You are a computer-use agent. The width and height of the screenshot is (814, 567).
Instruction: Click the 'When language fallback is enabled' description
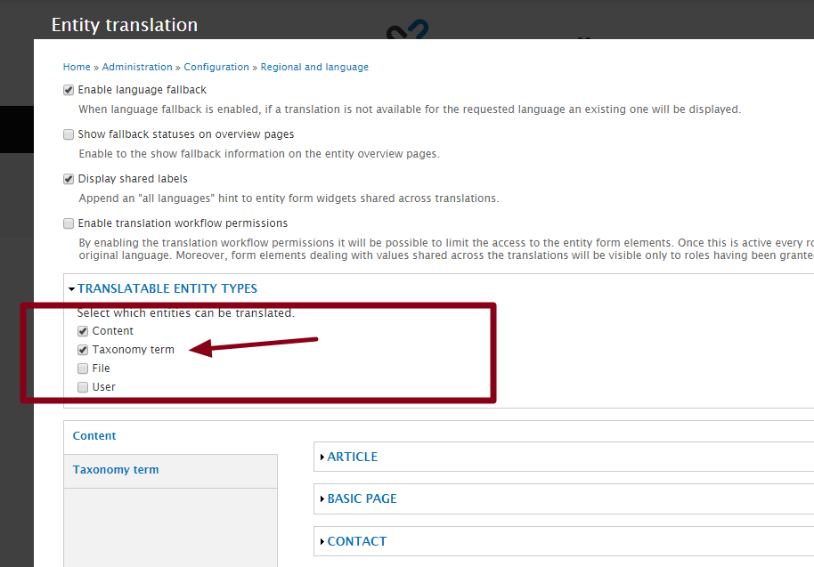(410, 109)
